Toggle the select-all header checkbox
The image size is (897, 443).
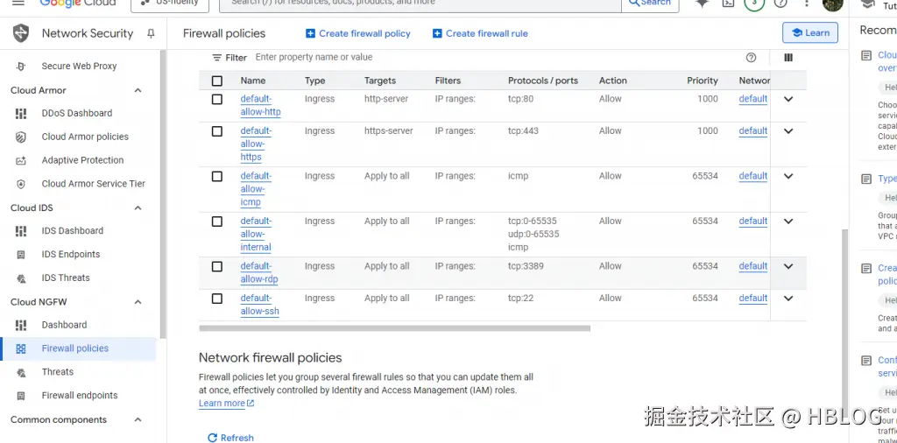click(x=217, y=81)
